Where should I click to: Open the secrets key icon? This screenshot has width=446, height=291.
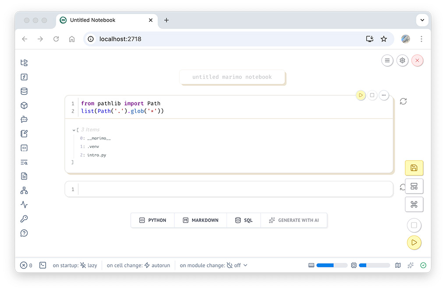(24, 219)
